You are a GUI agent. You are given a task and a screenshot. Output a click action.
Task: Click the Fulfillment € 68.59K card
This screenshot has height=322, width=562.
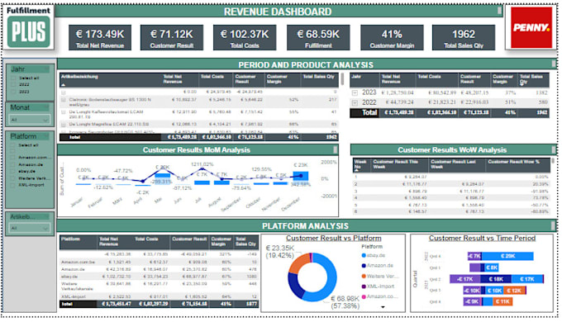(318, 37)
